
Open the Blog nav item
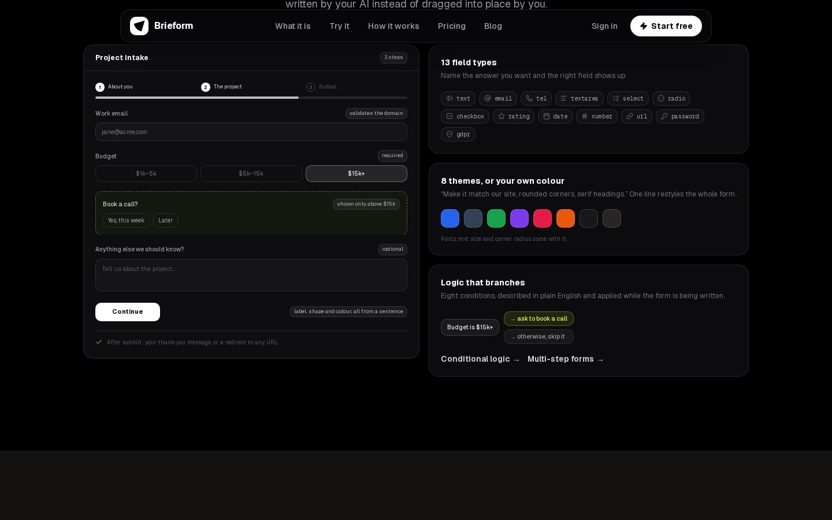(x=493, y=26)
